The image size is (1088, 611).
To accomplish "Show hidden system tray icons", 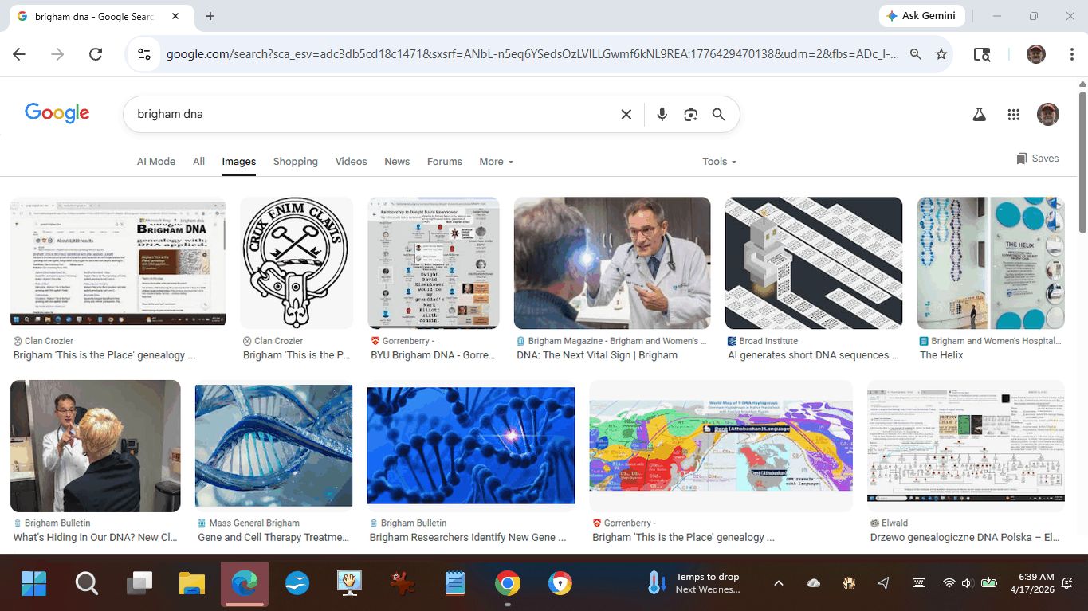I will click(779, 583).
